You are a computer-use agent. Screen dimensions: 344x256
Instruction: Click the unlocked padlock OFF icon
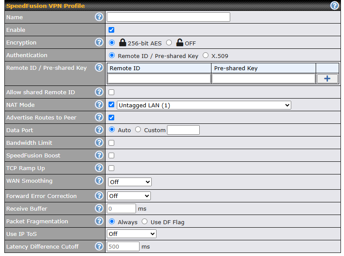click(180, 42)
